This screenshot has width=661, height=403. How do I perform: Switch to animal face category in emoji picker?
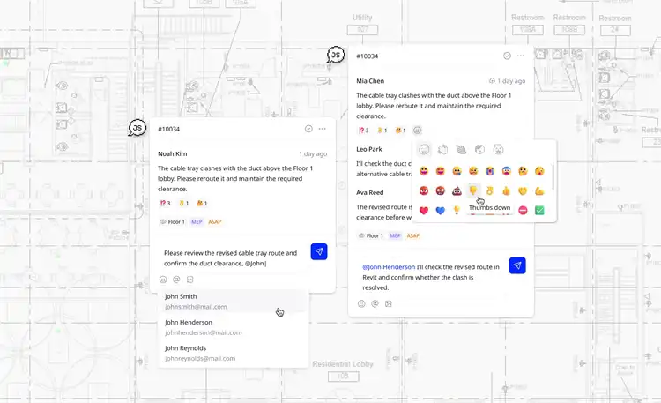tap(498, 149)
